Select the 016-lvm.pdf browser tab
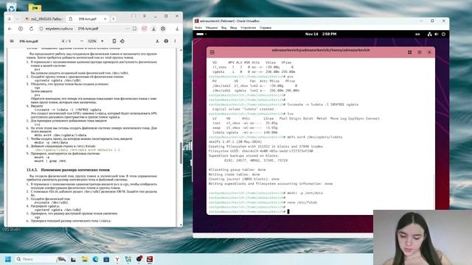The height and width of the screenshot is (265, 472). pos(87,18)
